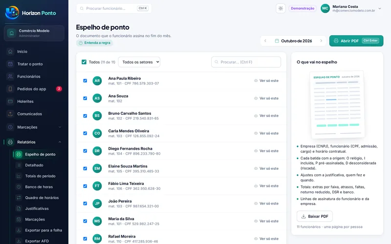Click Ver só este for Ana Souza
The image size is (391, 244).
pyautogui.click(x=266, y=99)
